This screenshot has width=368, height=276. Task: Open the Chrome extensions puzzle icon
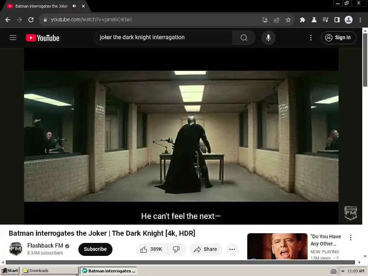pos(302,20)
